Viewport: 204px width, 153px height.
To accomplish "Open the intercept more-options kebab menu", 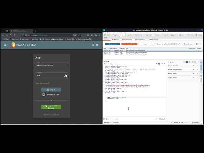I will click(x=200, y=44).
